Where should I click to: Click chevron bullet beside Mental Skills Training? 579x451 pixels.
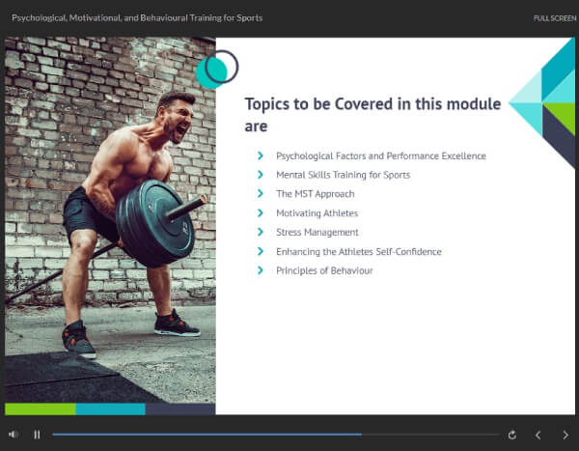pos(261,175)
